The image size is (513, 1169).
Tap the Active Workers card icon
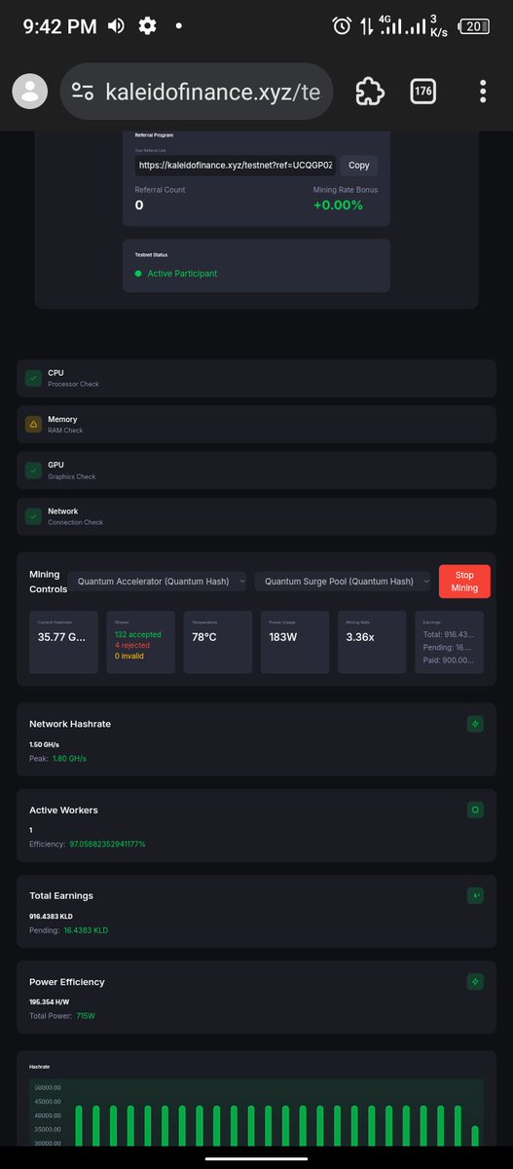(475, 810)
